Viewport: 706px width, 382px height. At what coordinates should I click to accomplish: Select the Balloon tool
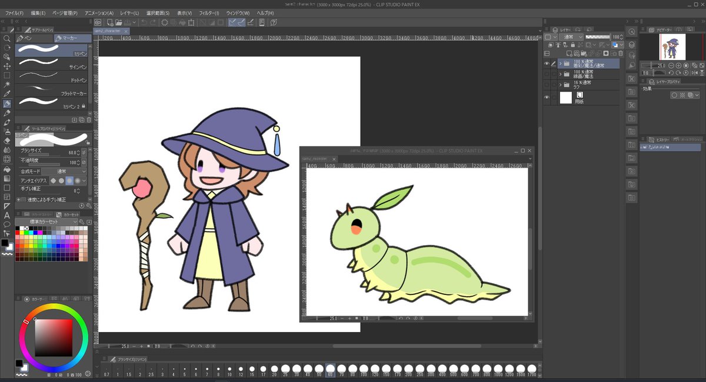[x=6, y=225]
